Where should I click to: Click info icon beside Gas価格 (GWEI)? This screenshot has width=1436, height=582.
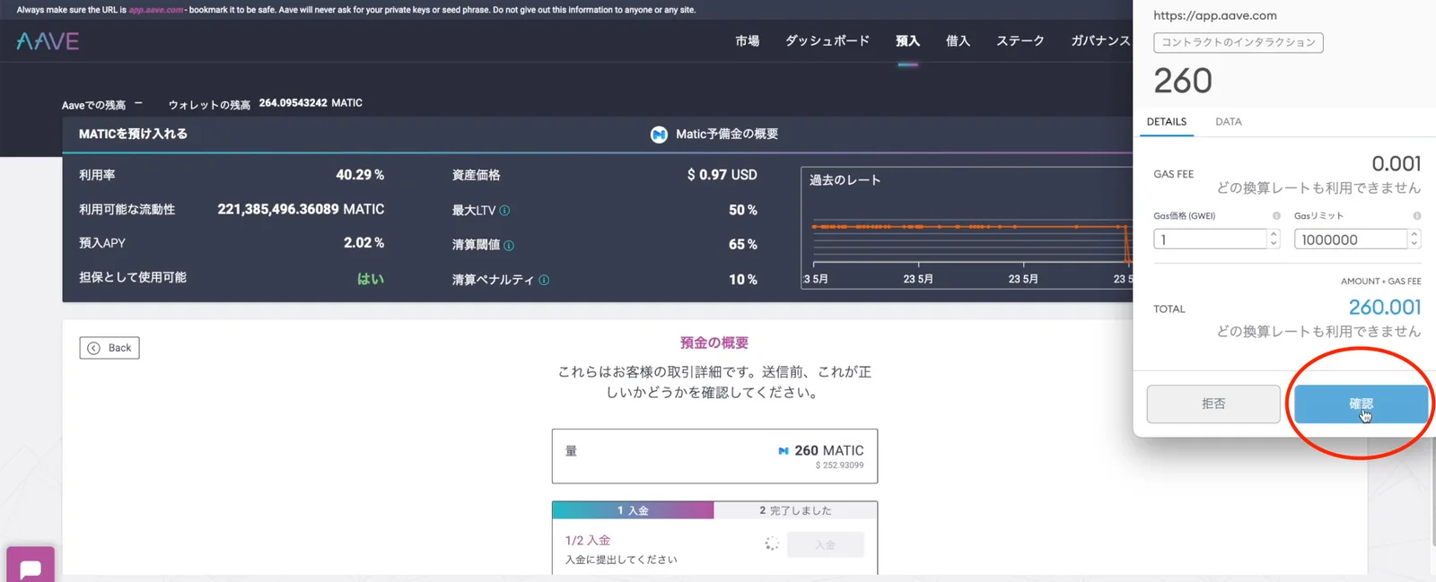(x=1276, y=216)
